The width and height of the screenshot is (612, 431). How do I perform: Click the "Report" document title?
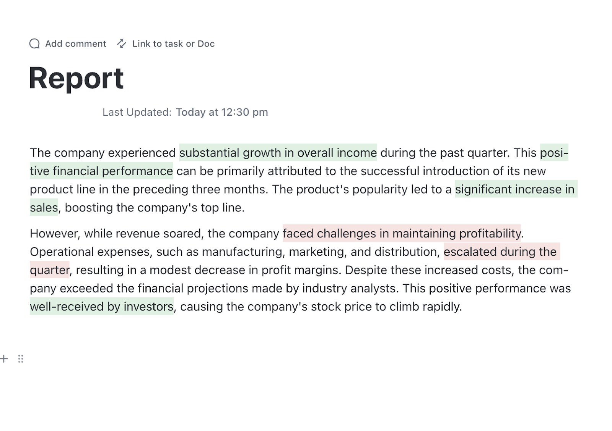click(76, 78)
